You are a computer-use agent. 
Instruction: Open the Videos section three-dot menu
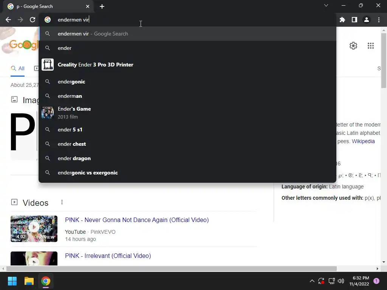click(62, 202)
